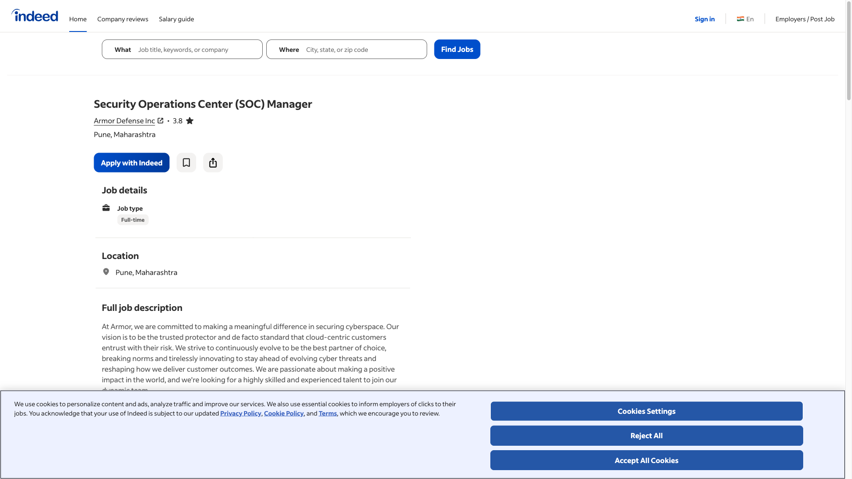
Task: Click Accept All Cookies
Action: [x=647, y=460]
